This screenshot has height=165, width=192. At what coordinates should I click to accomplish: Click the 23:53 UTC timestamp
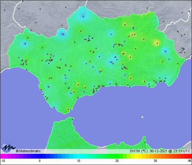181,151
